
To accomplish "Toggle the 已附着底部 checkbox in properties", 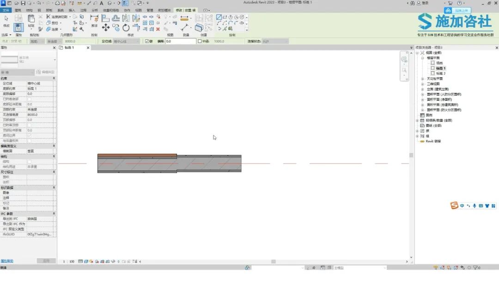I will [x=30, y=99].
